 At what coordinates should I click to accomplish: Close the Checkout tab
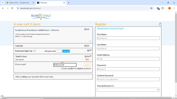click(x=64, y=3)
